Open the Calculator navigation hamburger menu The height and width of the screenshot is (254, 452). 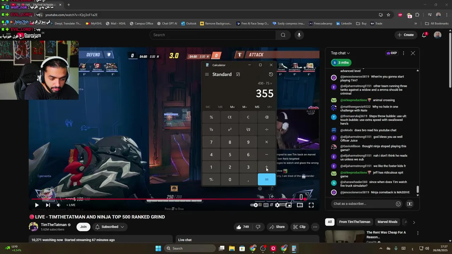tap(207, 74)
